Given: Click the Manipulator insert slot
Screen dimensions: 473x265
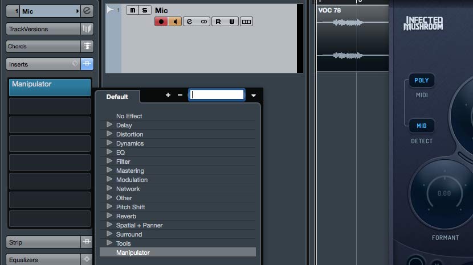Looking at the screenshot, I should [50, 86].
